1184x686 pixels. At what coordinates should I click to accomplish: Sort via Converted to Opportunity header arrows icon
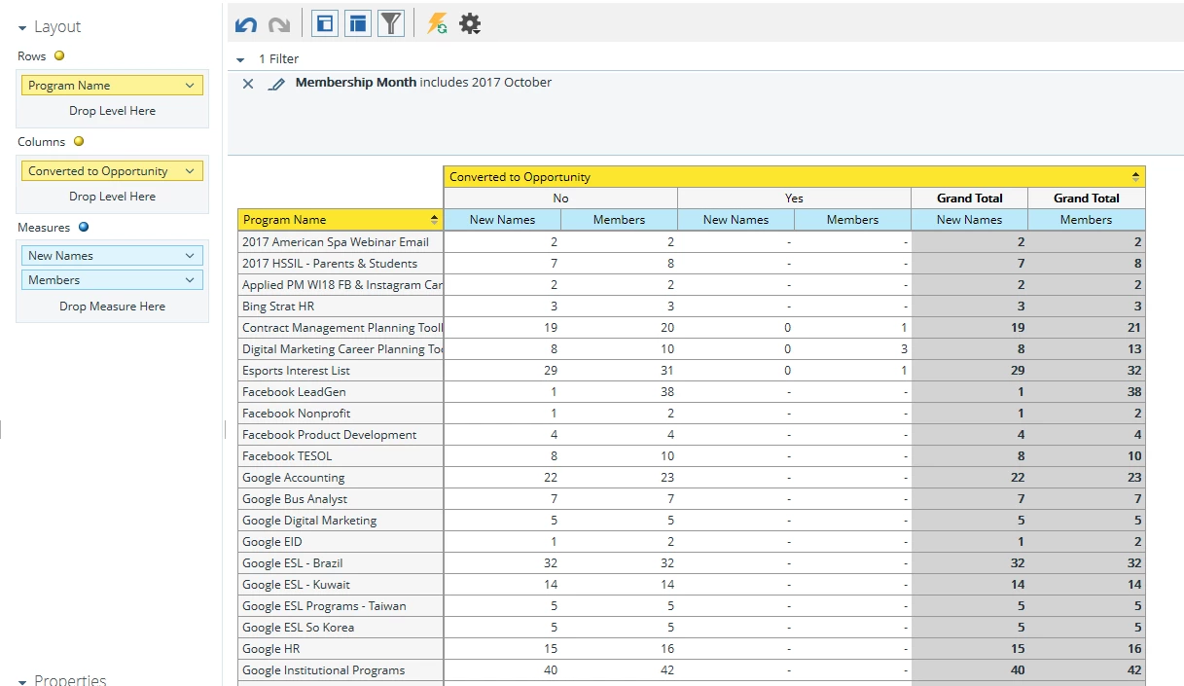coord(1135,177)
